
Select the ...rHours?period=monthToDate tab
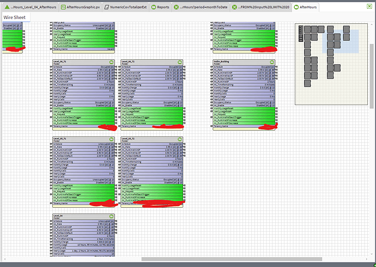click(x=201, y=7)
